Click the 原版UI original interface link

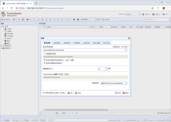pyautogui.click(x=156, y=14)
